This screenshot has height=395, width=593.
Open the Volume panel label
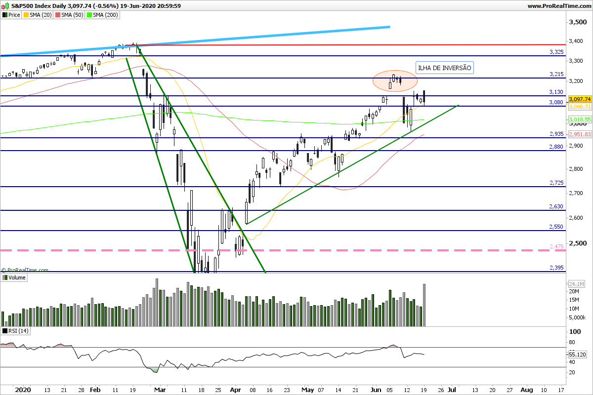[x=13, y=277]
